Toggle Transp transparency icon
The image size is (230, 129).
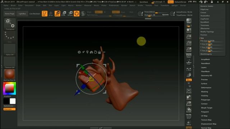[189, 123]
